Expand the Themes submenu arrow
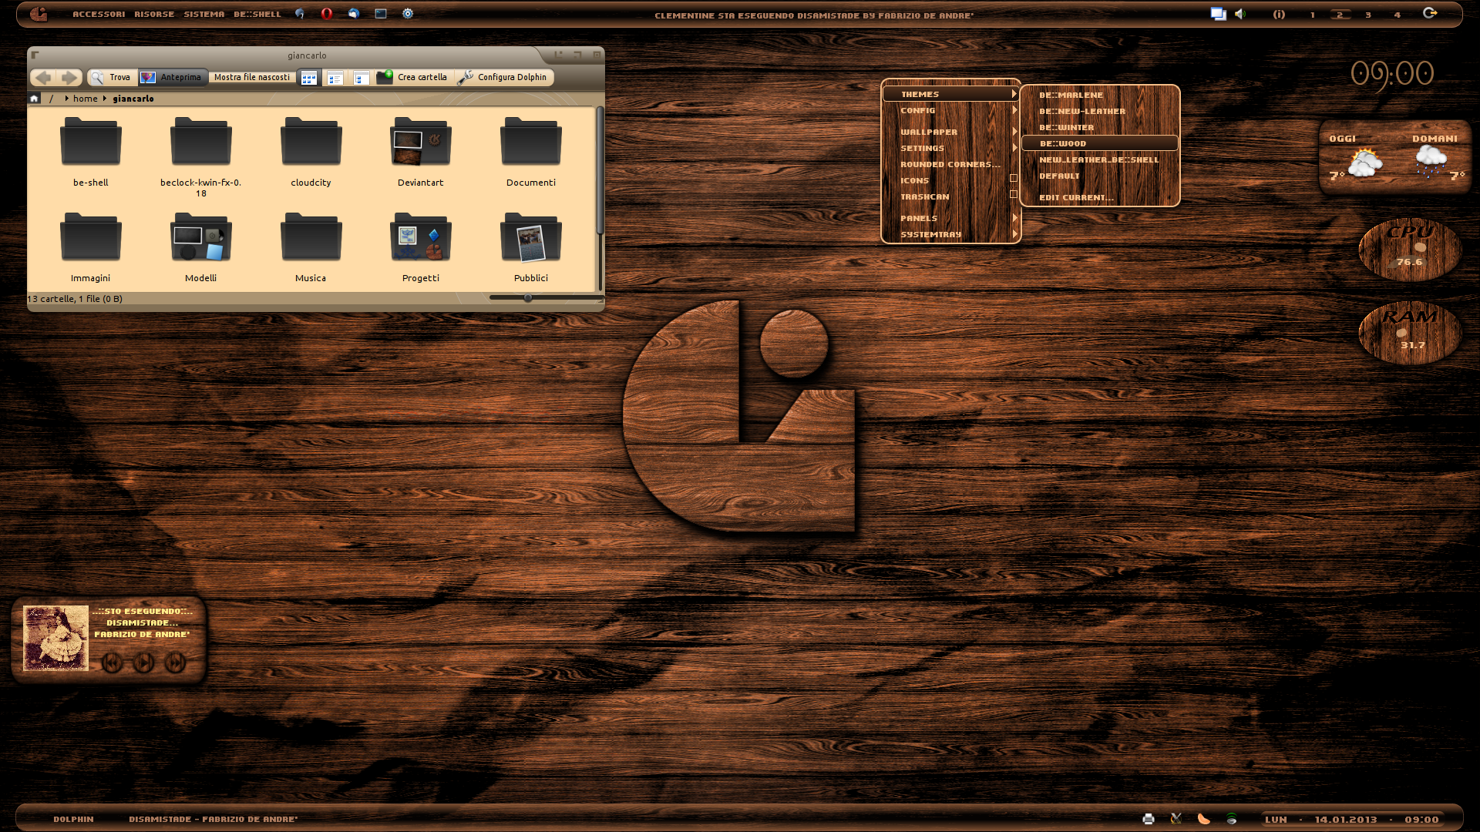This screenshot has width=1480, height=832. (1014, 94)
